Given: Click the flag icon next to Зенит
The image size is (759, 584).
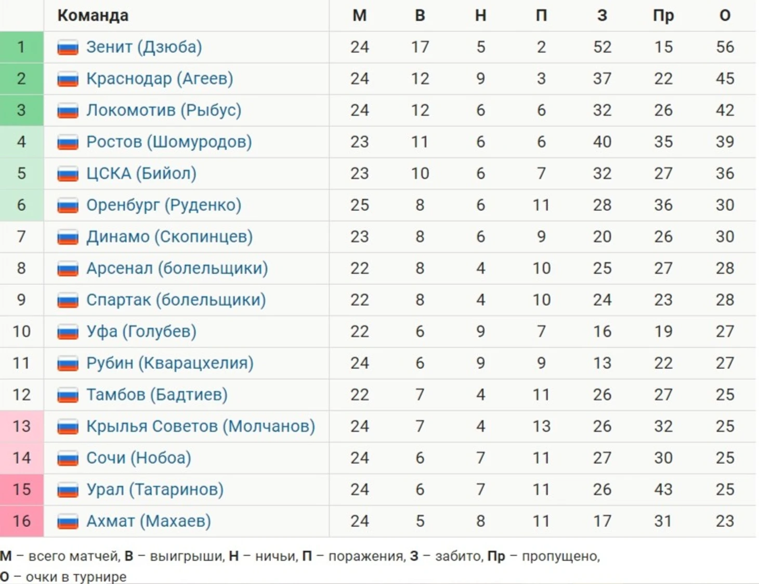Looking at the screenshot, I should coord(68,48).
